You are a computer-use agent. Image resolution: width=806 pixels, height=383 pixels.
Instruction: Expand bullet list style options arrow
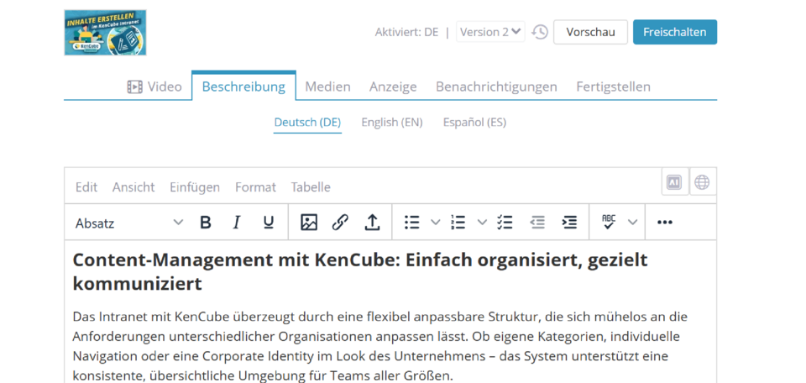(x=436, y=222)
